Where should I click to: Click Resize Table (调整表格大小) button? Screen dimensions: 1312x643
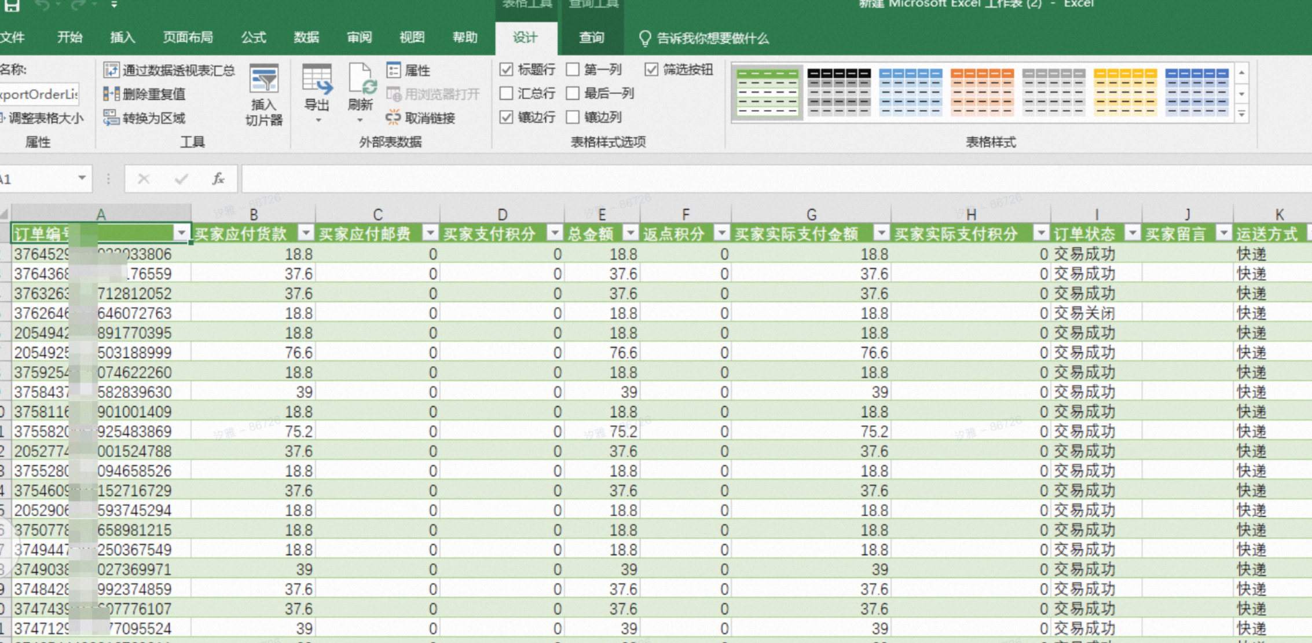tap(42, 118)
